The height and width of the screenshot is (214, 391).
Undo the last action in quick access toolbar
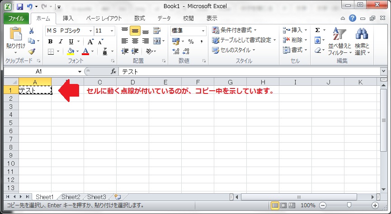pyautogui.click(x=30, y=7)
